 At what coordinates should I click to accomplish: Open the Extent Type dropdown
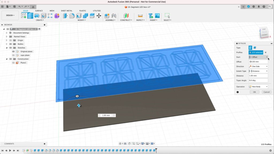click(x=258, y=71)
